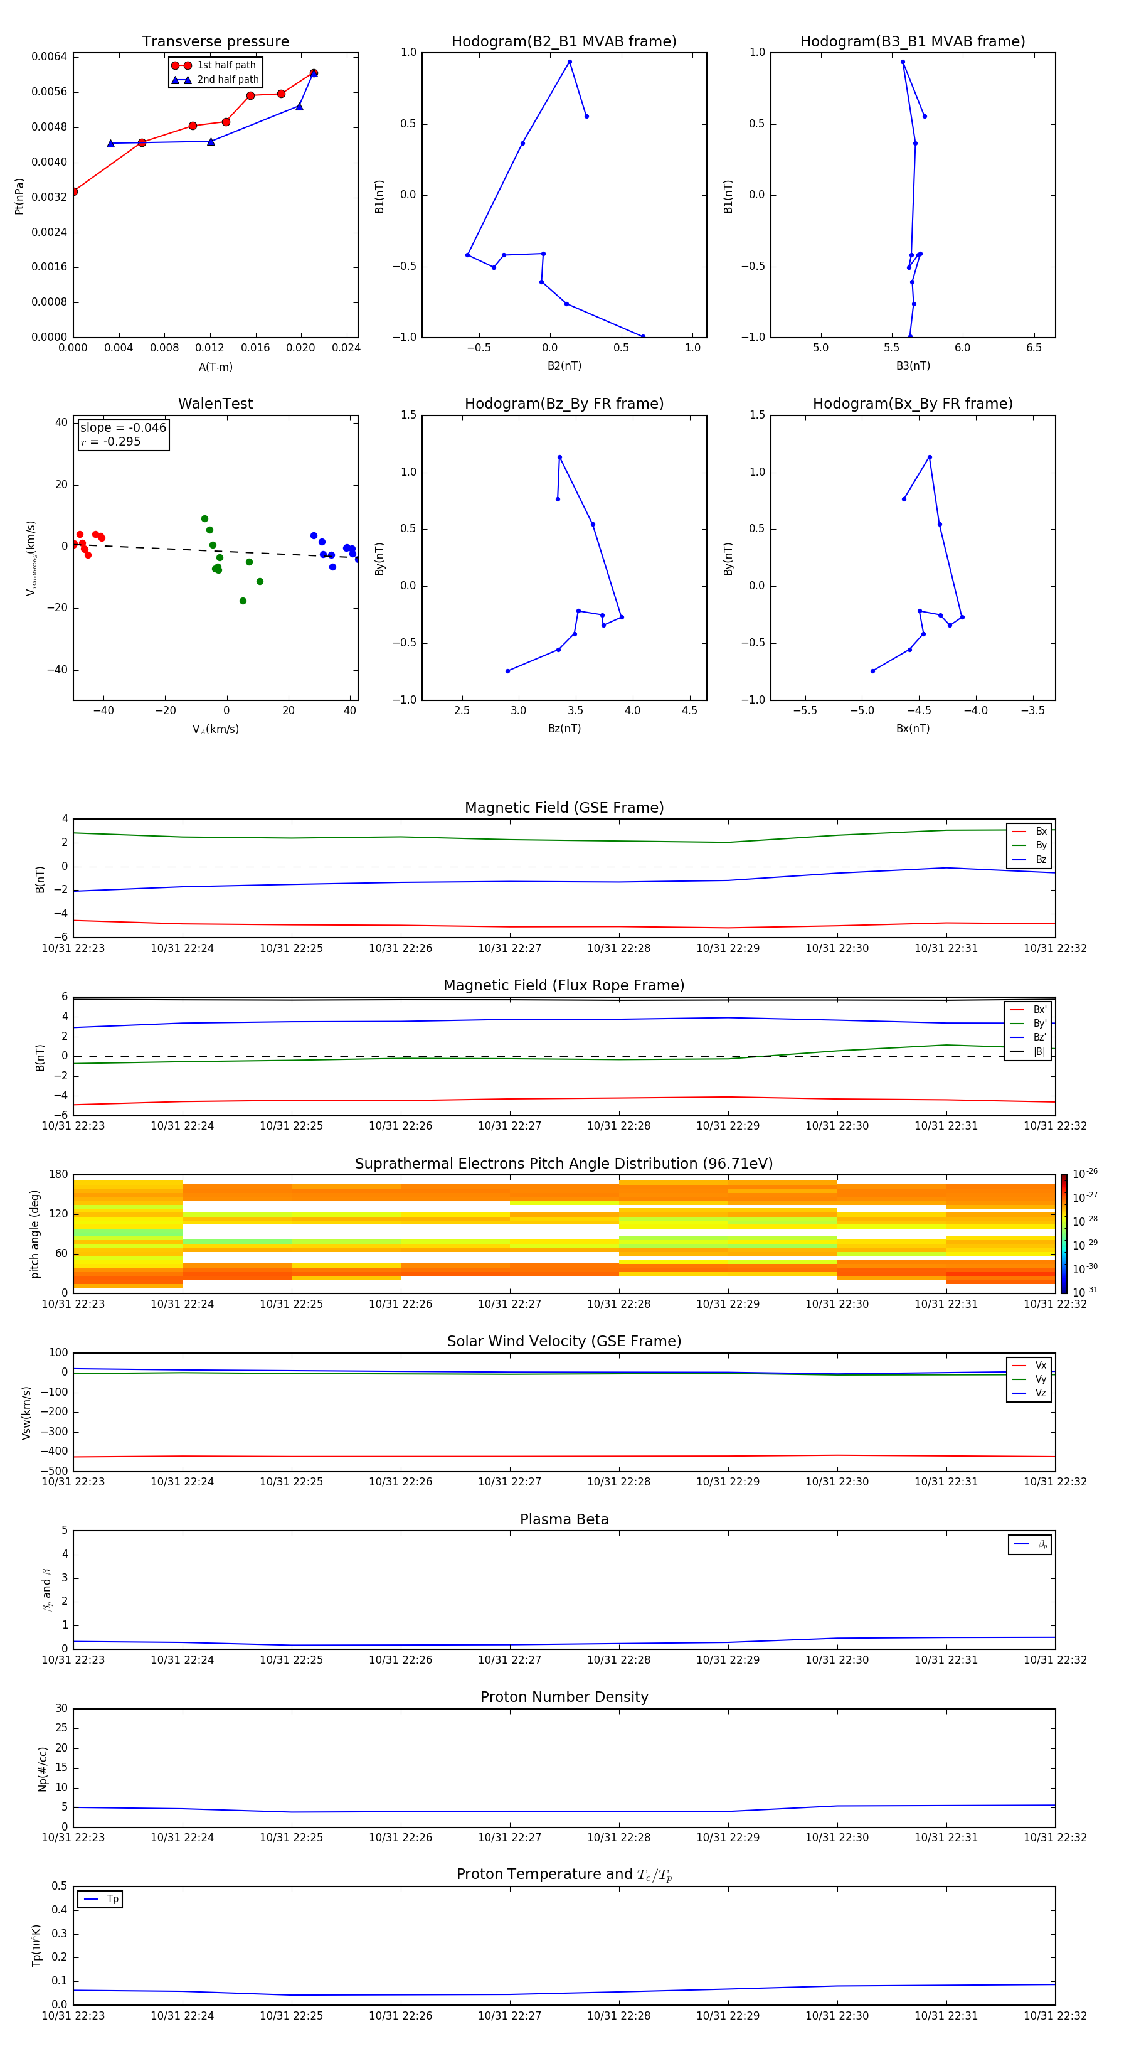Click the "Hodogram(B2_B1 MVAB frame)" title
The image size is (1129, 2071).
564,42
